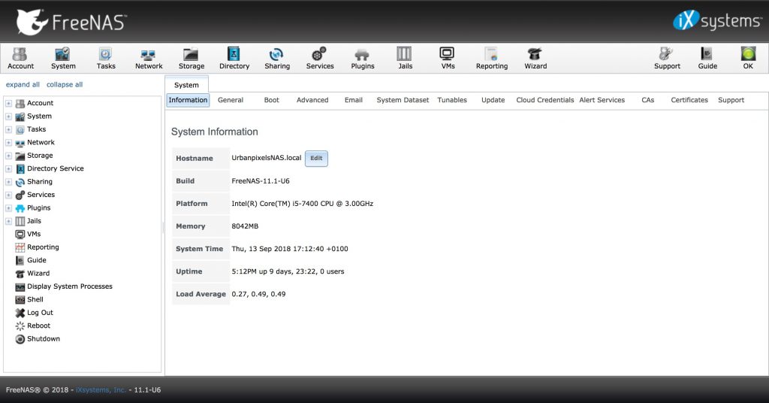Click the memory value 8042MB

tap(245, 226)
